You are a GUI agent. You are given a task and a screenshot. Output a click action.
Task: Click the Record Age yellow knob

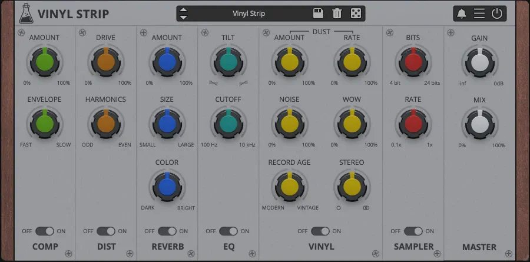(289, 186)
